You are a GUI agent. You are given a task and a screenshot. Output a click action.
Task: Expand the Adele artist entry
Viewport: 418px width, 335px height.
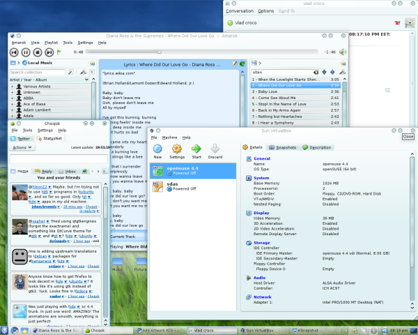[13, 116]
